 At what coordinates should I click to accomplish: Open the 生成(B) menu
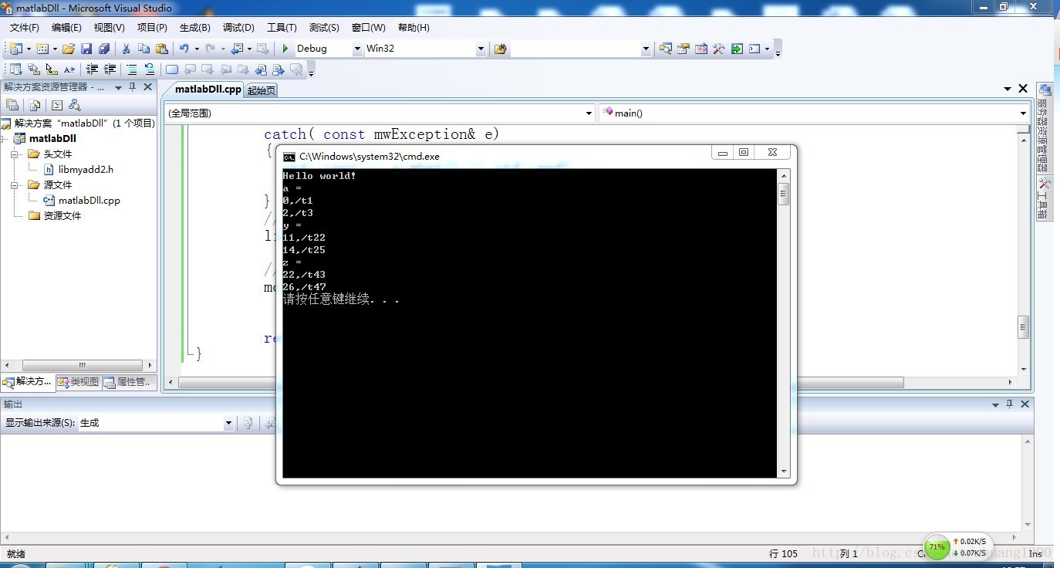click(194, 28)
